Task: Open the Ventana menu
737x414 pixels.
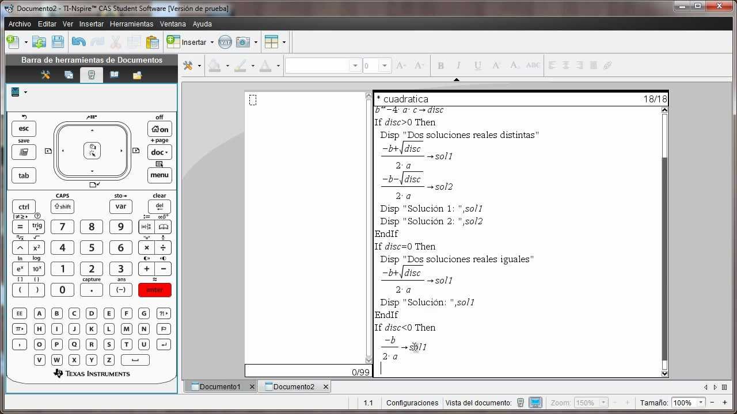Action: 173,24
